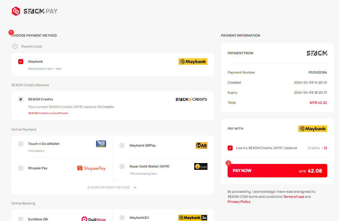Click the created time 2024-04-09 14:20:31

[310, 83]
